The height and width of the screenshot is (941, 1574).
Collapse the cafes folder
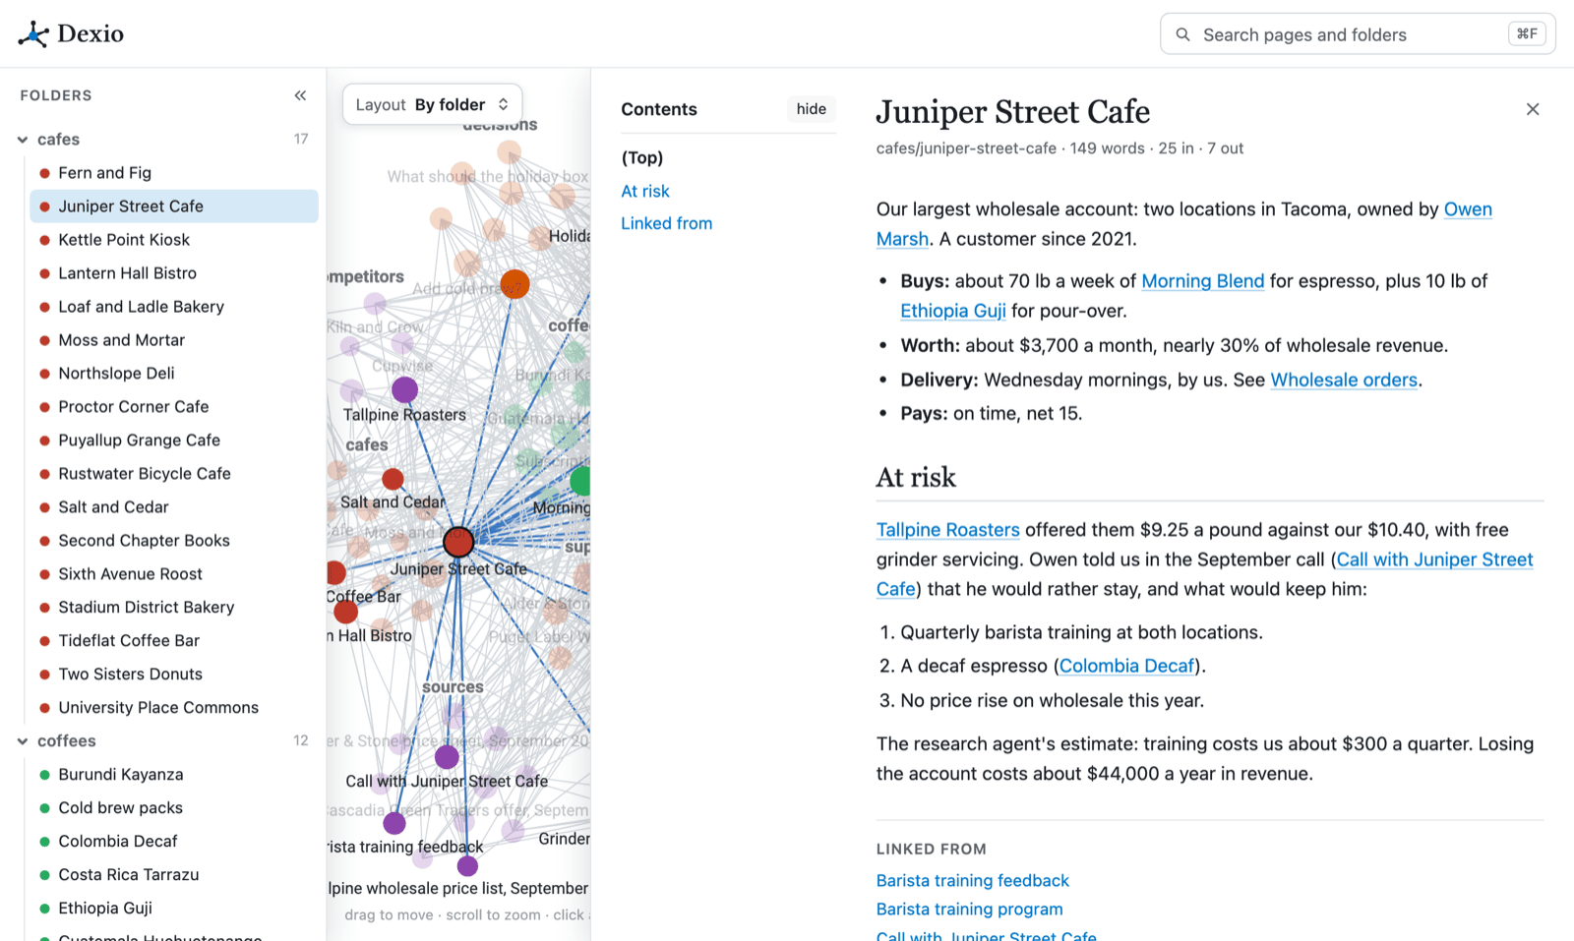coord(23,140)
